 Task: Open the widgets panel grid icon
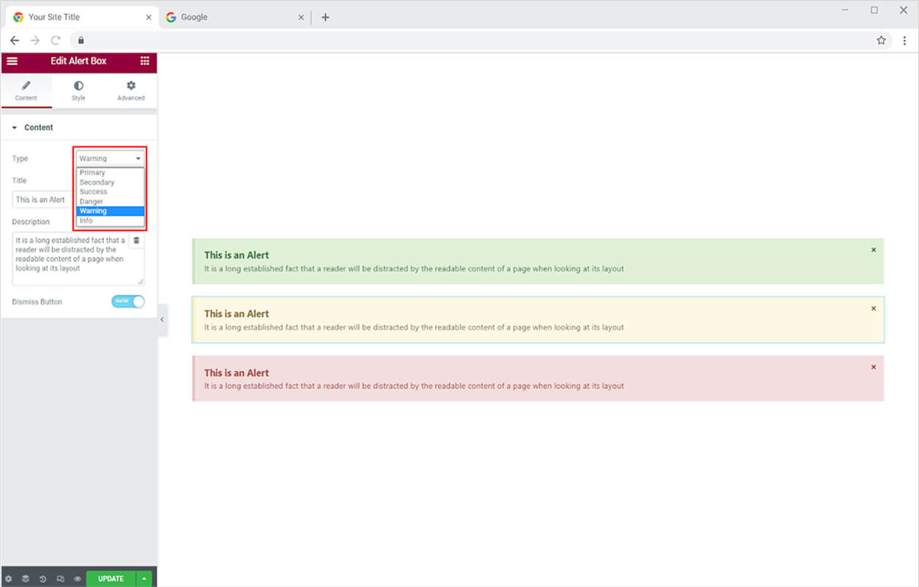pyautogui.click(x=145, y=62)
